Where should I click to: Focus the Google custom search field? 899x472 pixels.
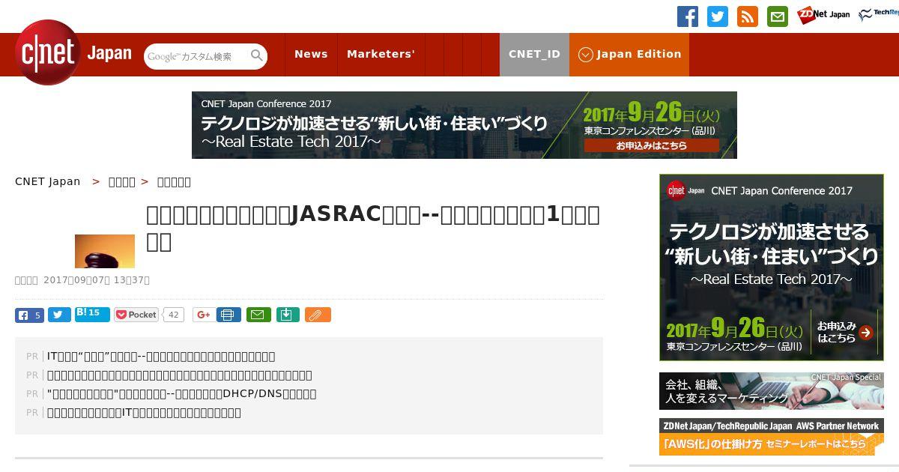pyautogui.click(x=196, y=56)
